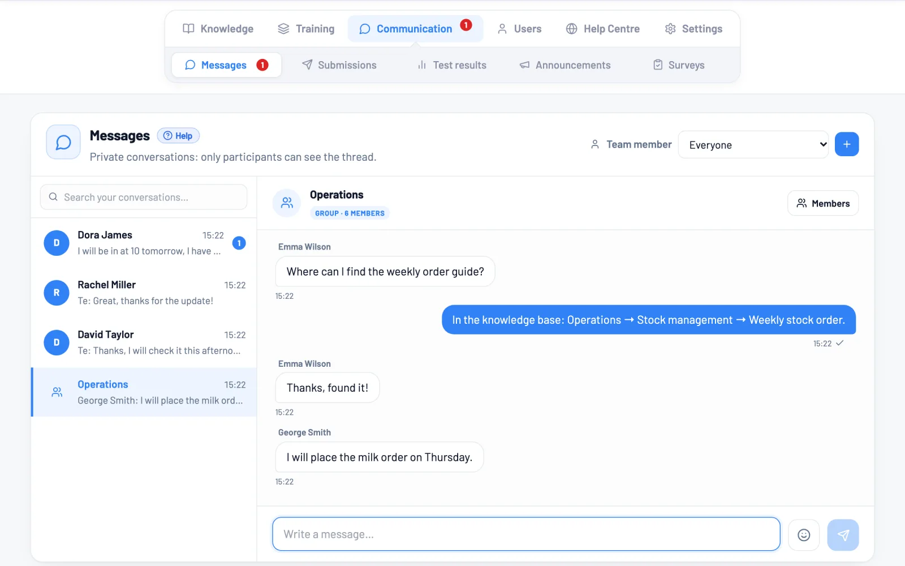
Task: Click the Operations group icon in list
Action: (57, 392)
